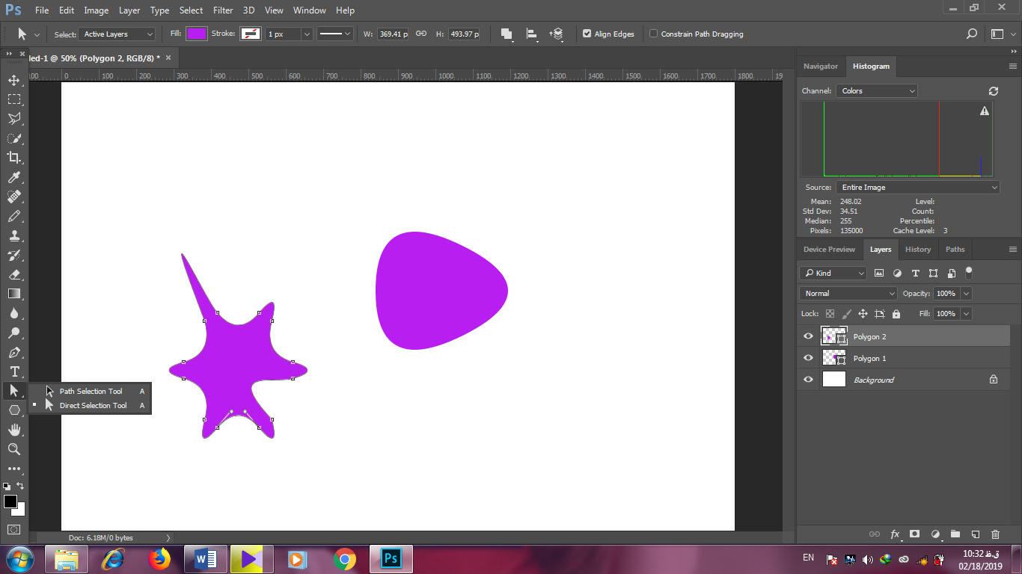Click the Photoshop search icon
This screenshot has width=1022, height=574.
tap(971, 34)
